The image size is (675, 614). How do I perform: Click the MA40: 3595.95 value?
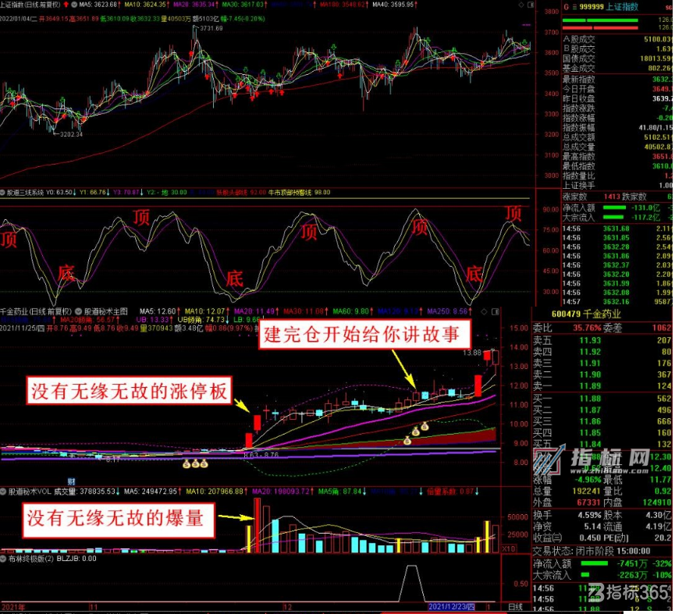[395, 5]
